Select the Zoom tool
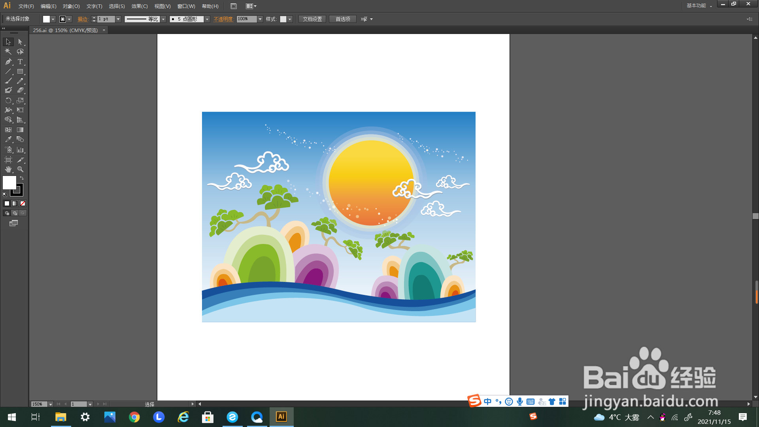The width and height of the screenshot is (759, 427). pos(20,169)
